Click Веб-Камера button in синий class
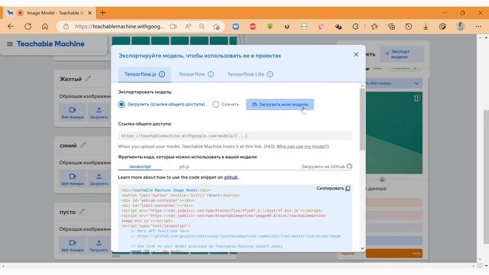The image size is (489, 275). tap(73, 179)
